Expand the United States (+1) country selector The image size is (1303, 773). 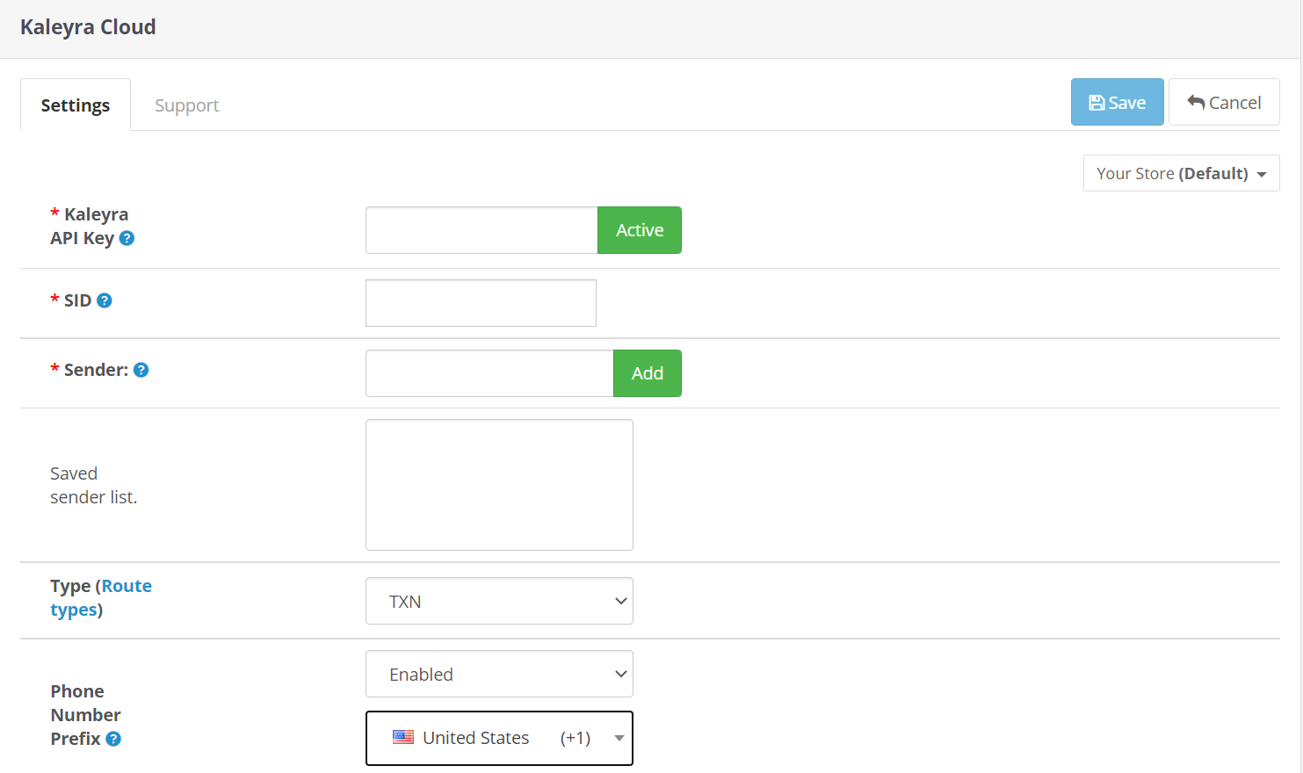tap(499, 738)
